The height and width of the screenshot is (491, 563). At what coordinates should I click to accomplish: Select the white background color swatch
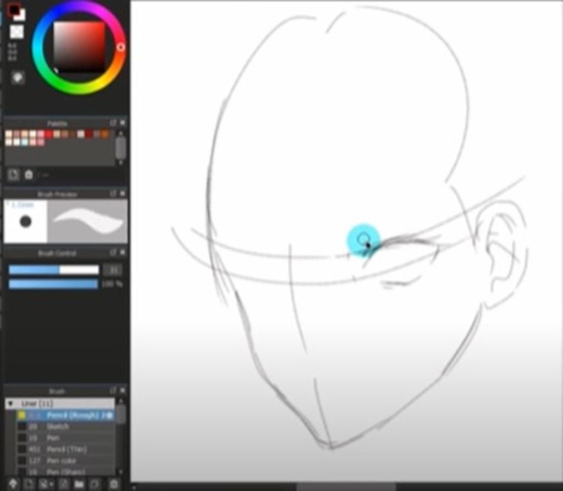click(x=21, y=16)
